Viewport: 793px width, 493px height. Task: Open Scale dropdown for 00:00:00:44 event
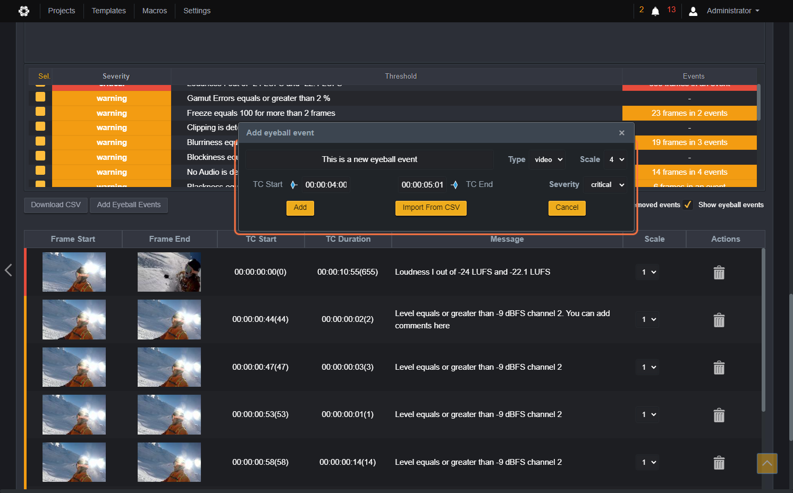(x=647, y=319)
